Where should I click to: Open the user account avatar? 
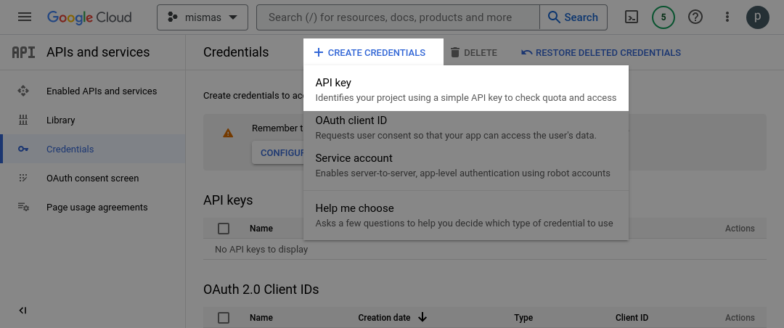(x=757, y=17)
